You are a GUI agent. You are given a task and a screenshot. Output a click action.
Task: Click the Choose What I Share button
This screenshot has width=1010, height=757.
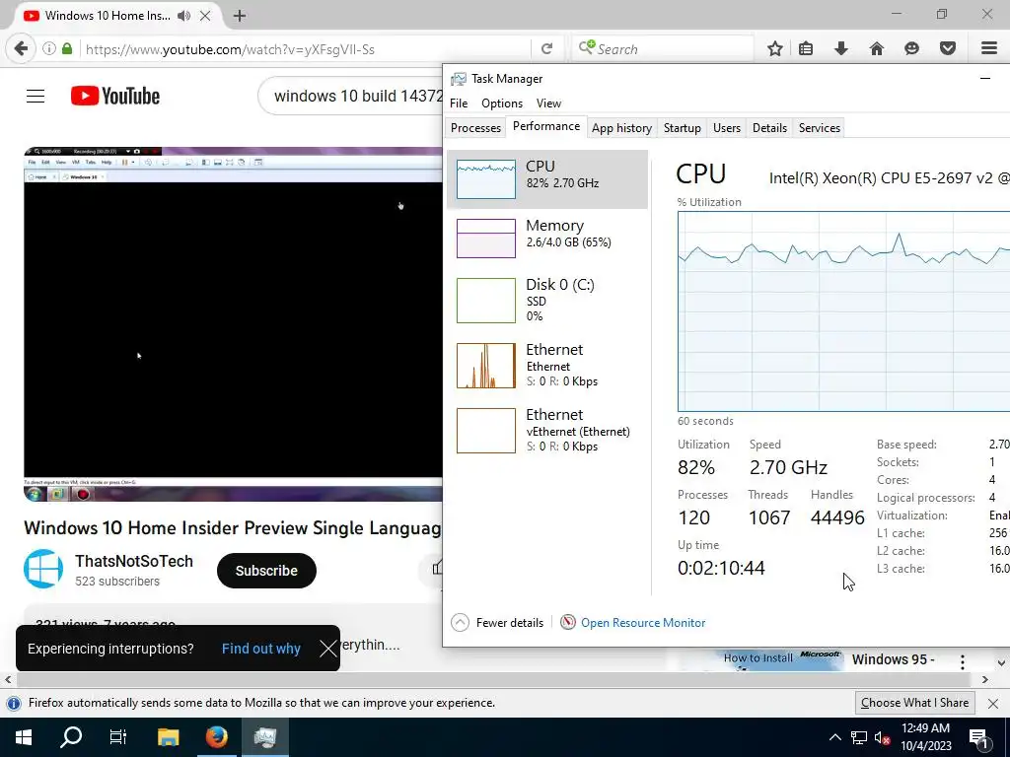point(914,703)
